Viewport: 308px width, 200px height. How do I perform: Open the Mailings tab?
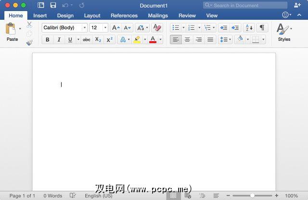pos(158,15)
